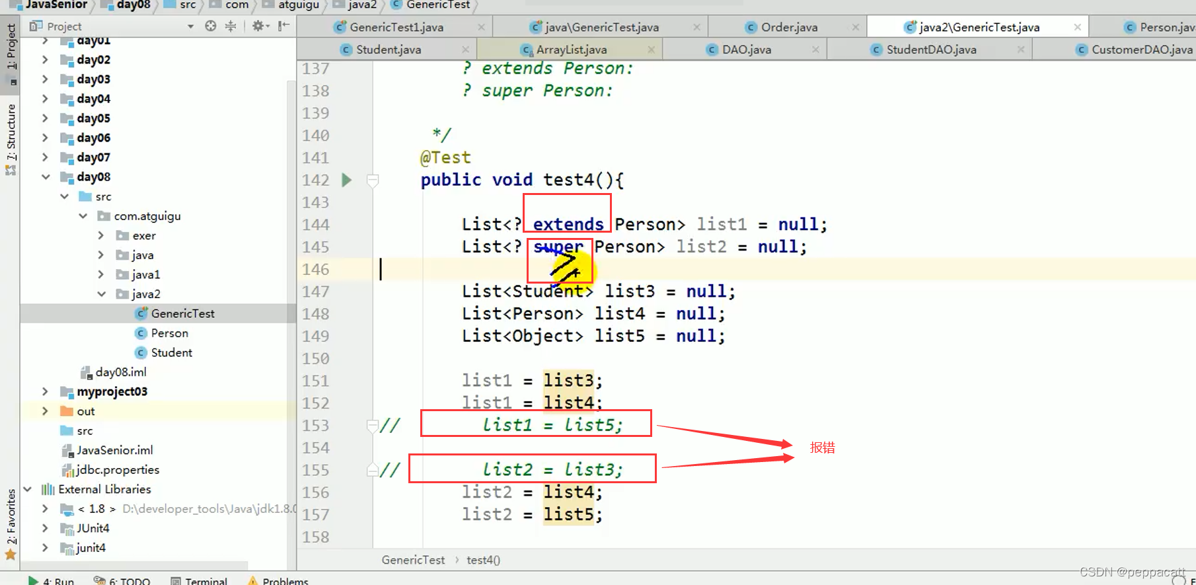Close the Order.java tab
Screen dimensions: 1196x585
(856, 27)
